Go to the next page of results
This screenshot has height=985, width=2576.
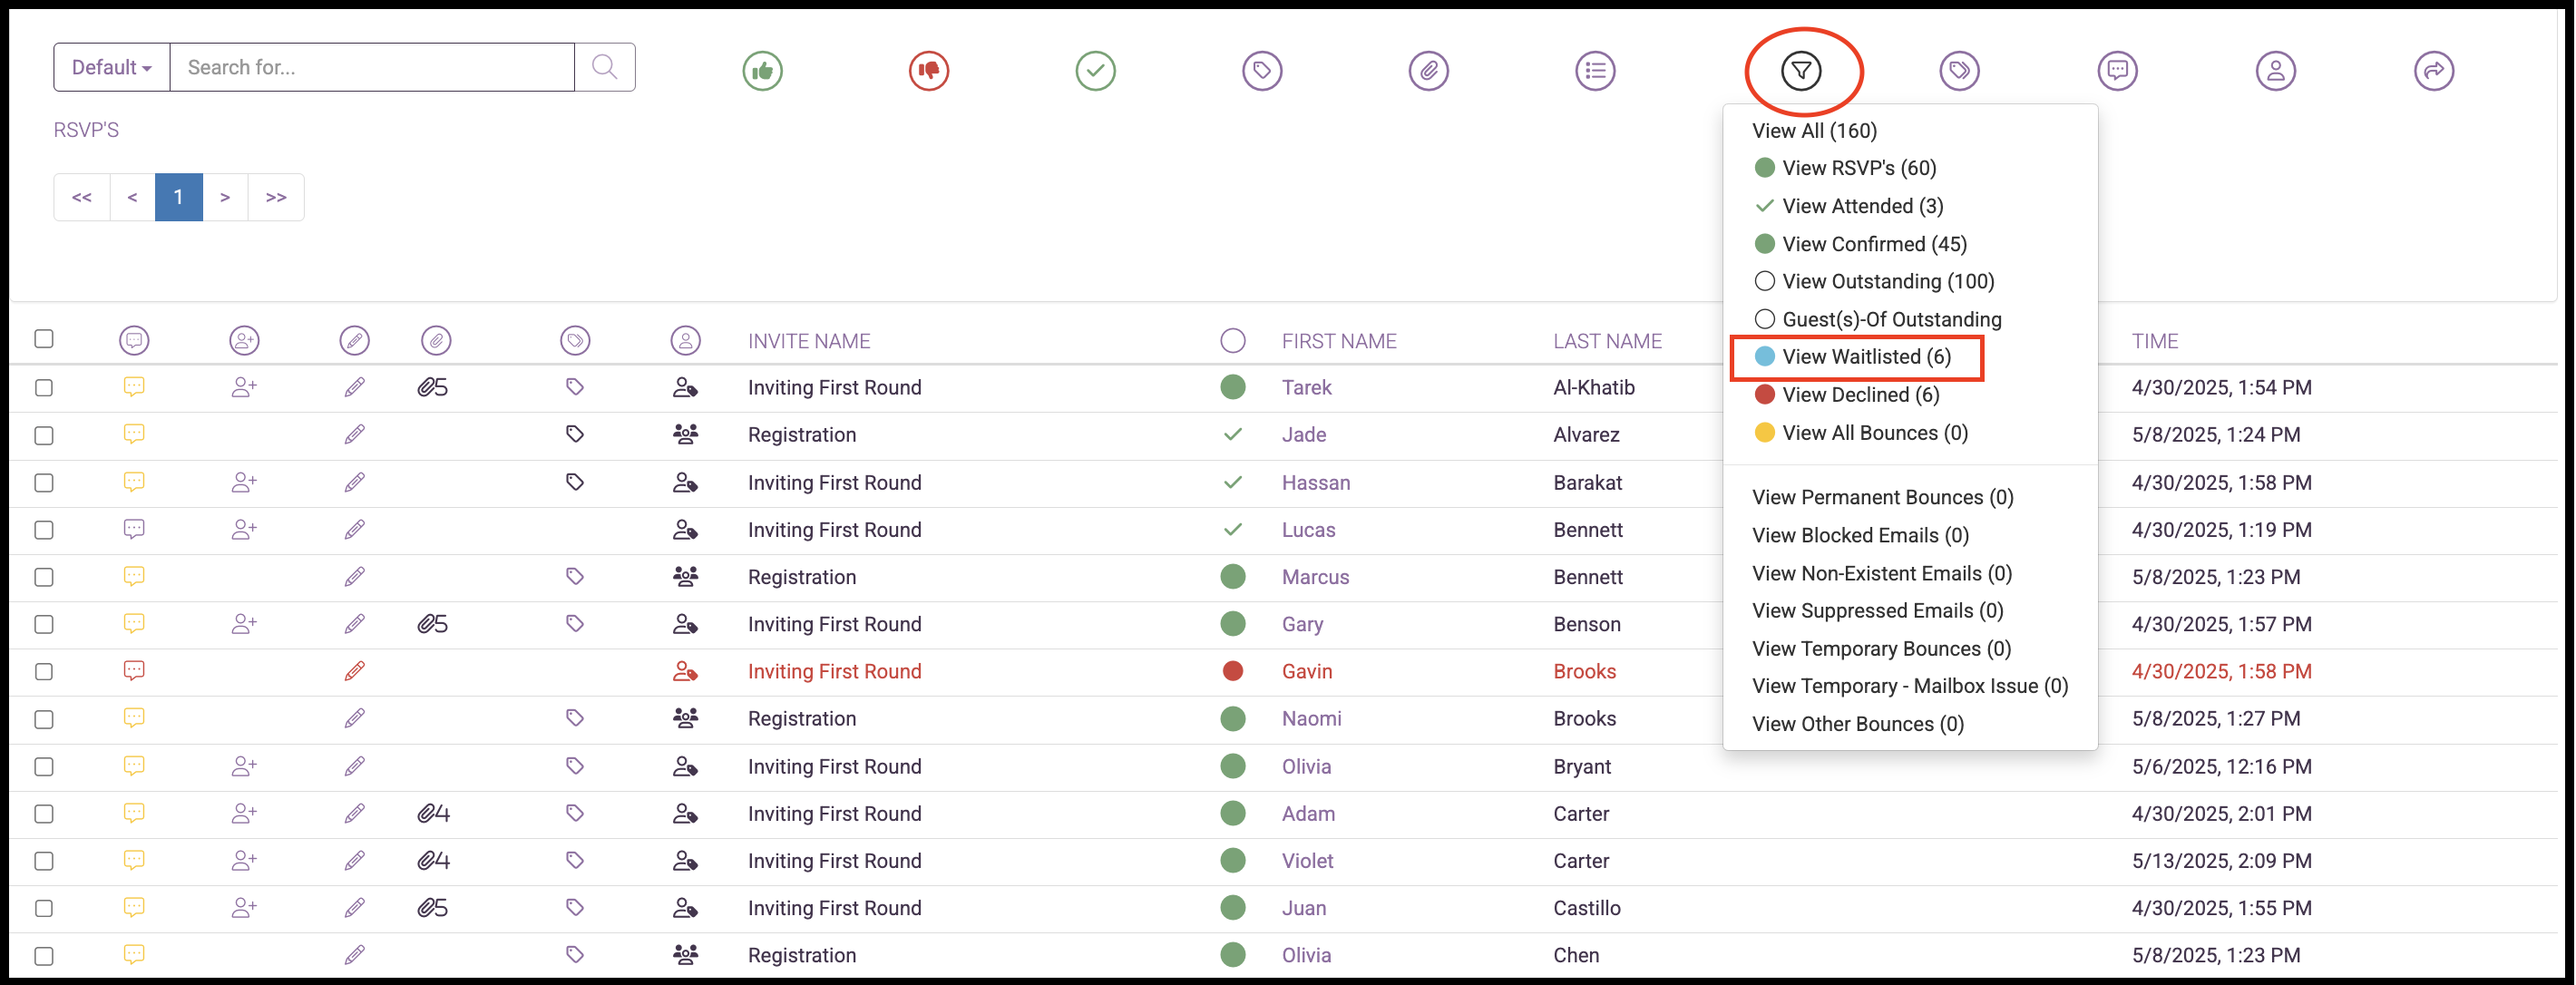click(x=226, y=196)
